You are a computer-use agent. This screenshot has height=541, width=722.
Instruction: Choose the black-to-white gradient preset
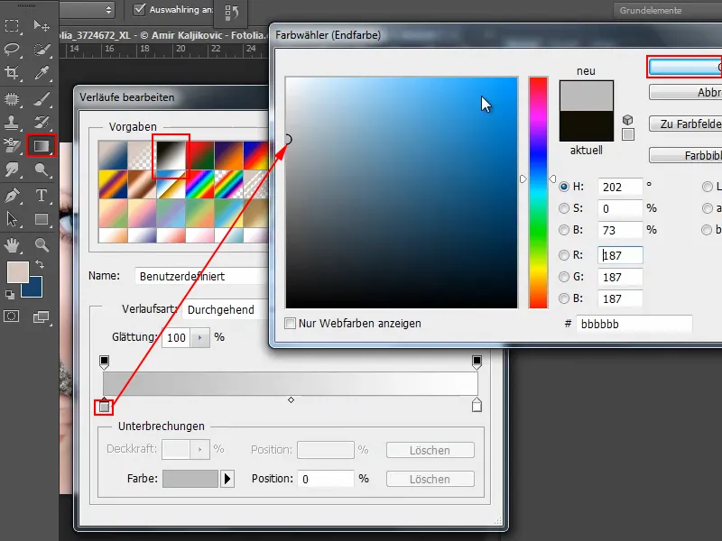pyautogui.click(x=171, y=155)
